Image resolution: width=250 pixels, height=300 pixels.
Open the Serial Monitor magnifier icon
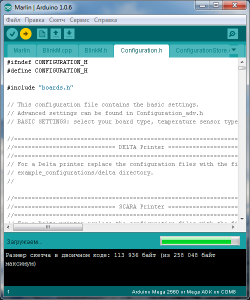coord(232,34)
